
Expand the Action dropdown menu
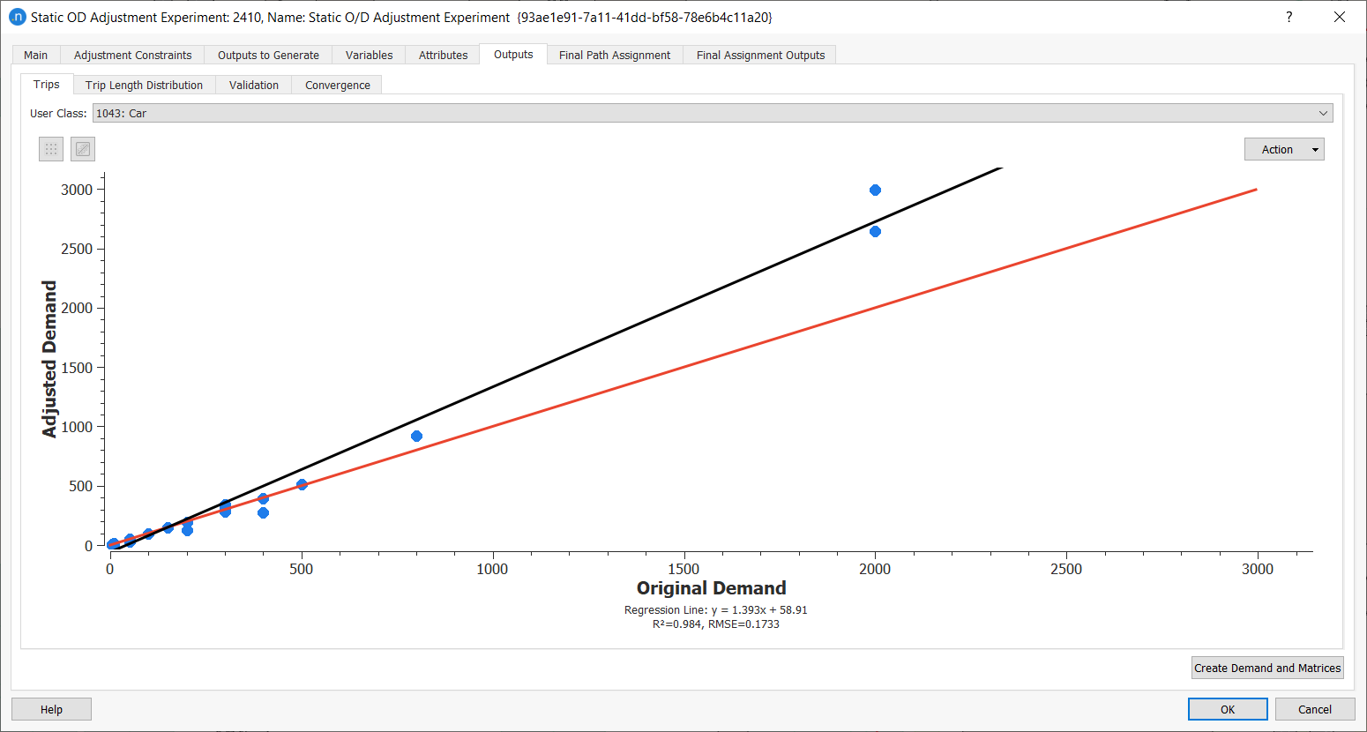1284,149
